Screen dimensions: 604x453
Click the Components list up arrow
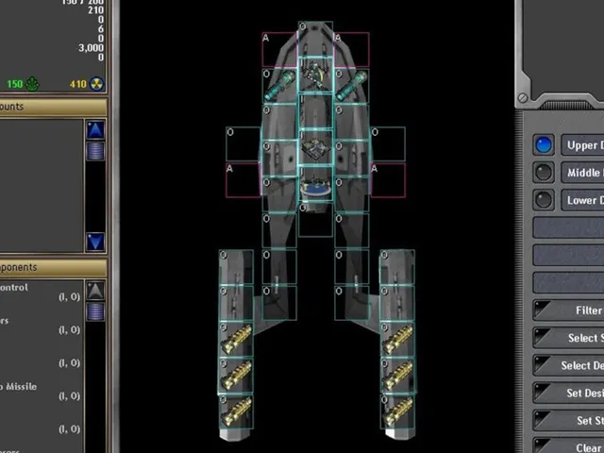point(95,291)
